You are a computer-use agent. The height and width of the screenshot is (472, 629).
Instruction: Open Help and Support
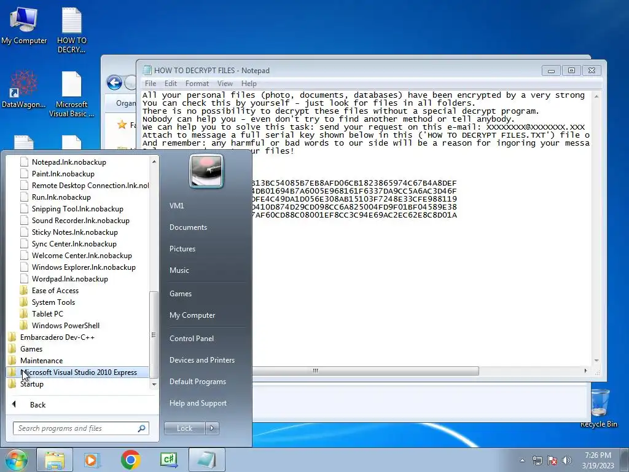click(198, 403)
